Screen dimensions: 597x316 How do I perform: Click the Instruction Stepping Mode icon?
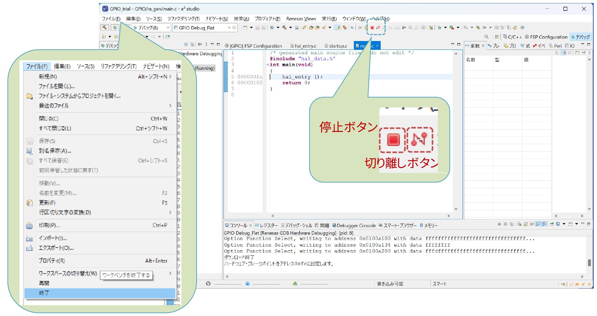[x=404, y=28]
